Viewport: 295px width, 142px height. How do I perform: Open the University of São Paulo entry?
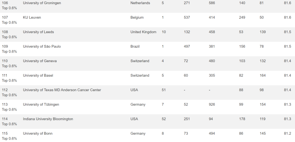click(x=42, y=46)
